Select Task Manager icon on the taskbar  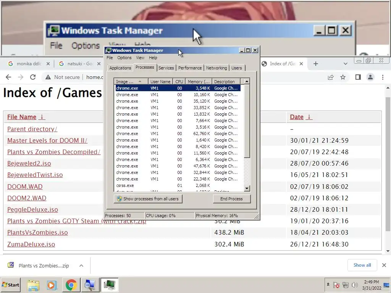[x=109, y=285]
